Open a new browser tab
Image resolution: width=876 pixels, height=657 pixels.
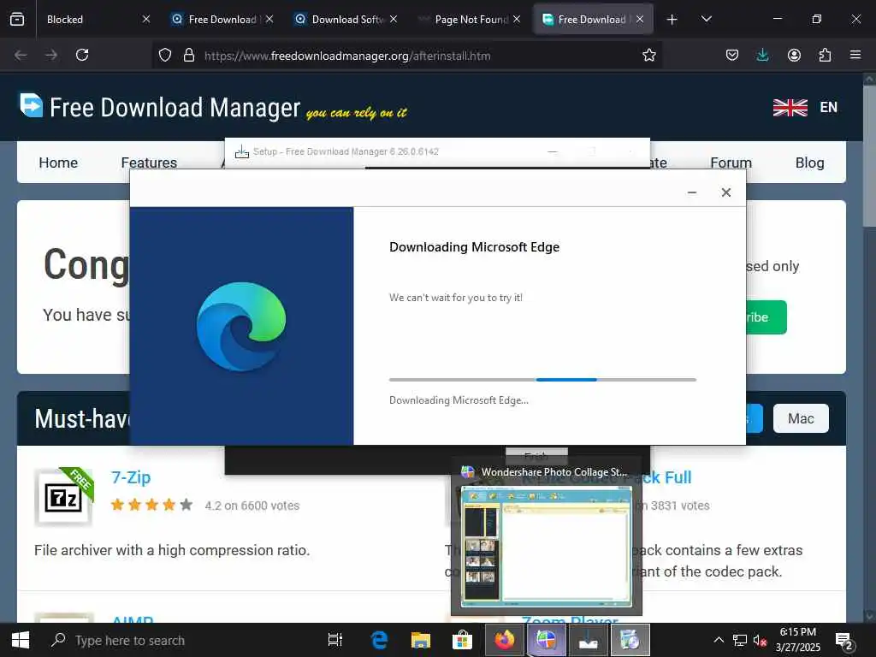672,20
